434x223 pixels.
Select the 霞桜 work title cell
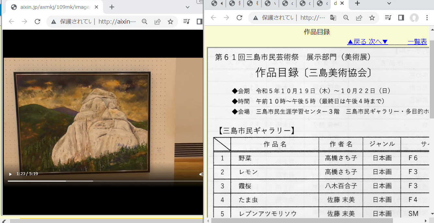275,186
